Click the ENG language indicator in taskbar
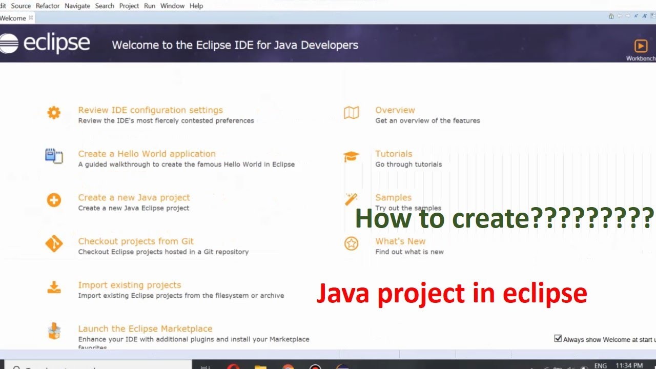Viewport: 656px width, 369px height. click(600, 365)
